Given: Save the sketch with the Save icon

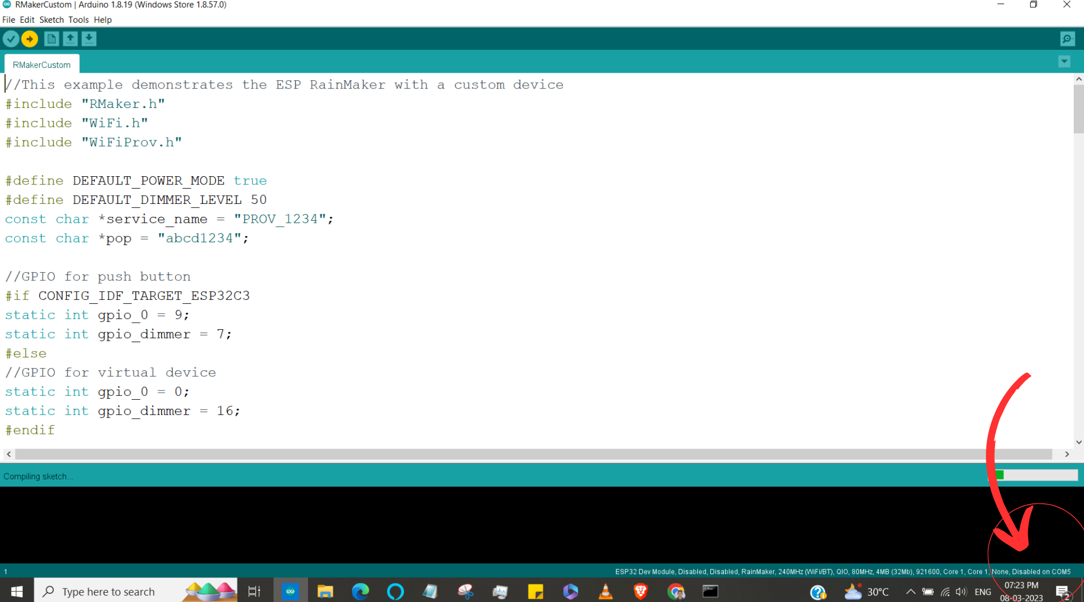Looking at the screenshot, I should (x=89, y=39).
